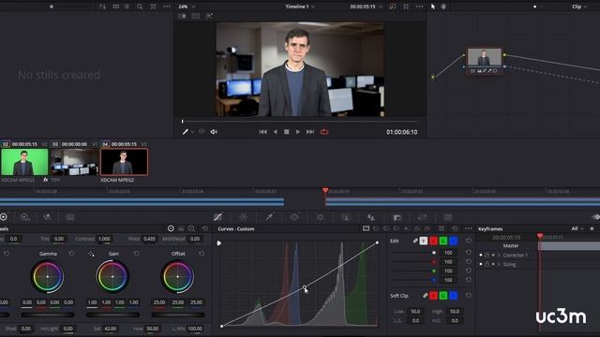
Task: Open the Clip mode dropdown
Action: click(585, 7)
